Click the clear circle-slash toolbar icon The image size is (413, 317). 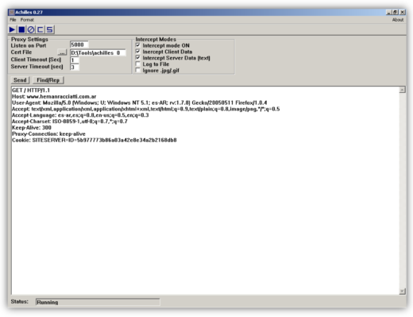coord(31,29)
